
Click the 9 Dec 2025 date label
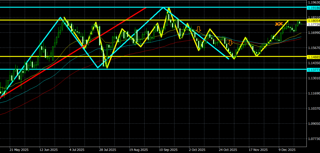click(287, 149)
